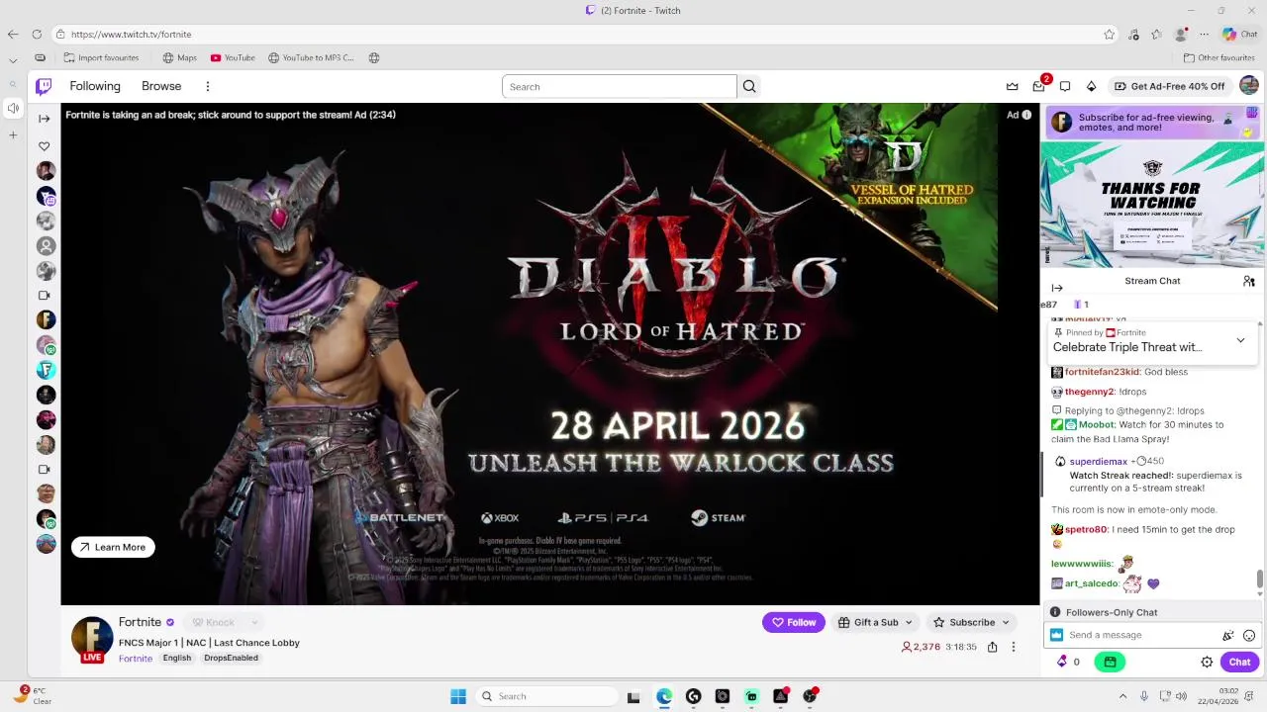This screenshot has width=1267, height=712.
Task: Open the Prime loot crown icon
Action: [1012, 86]
